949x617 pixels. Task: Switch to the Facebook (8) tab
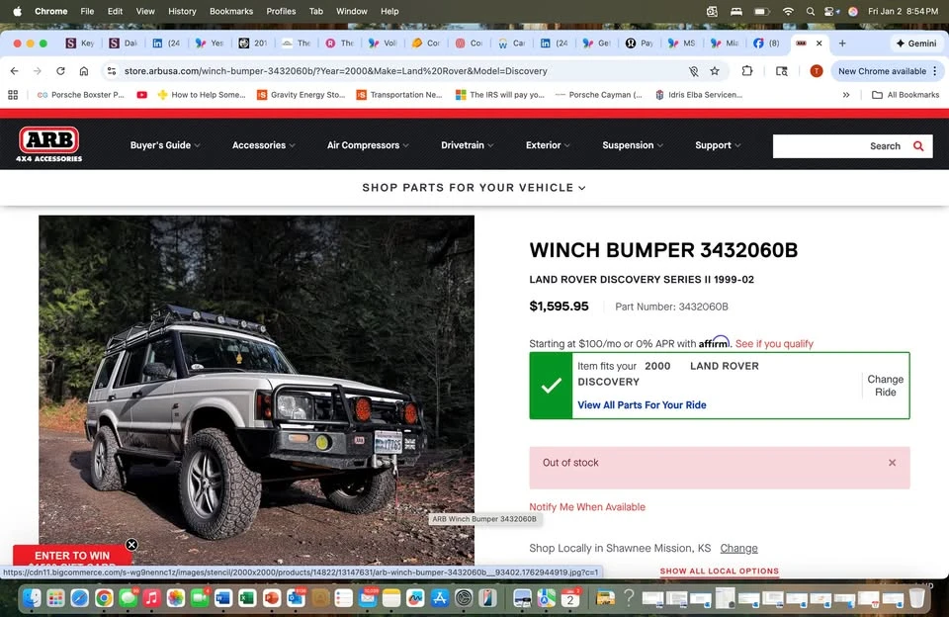click(767, 43)
